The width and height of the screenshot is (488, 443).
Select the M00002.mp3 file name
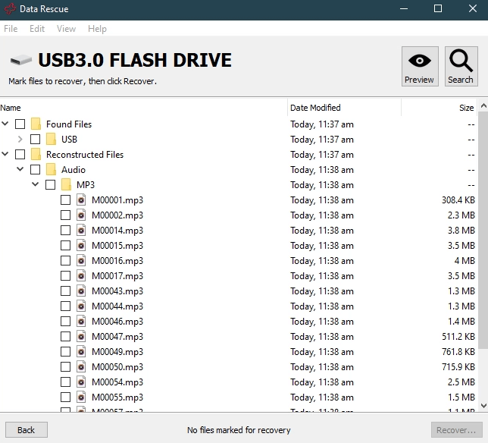[117, 215]
